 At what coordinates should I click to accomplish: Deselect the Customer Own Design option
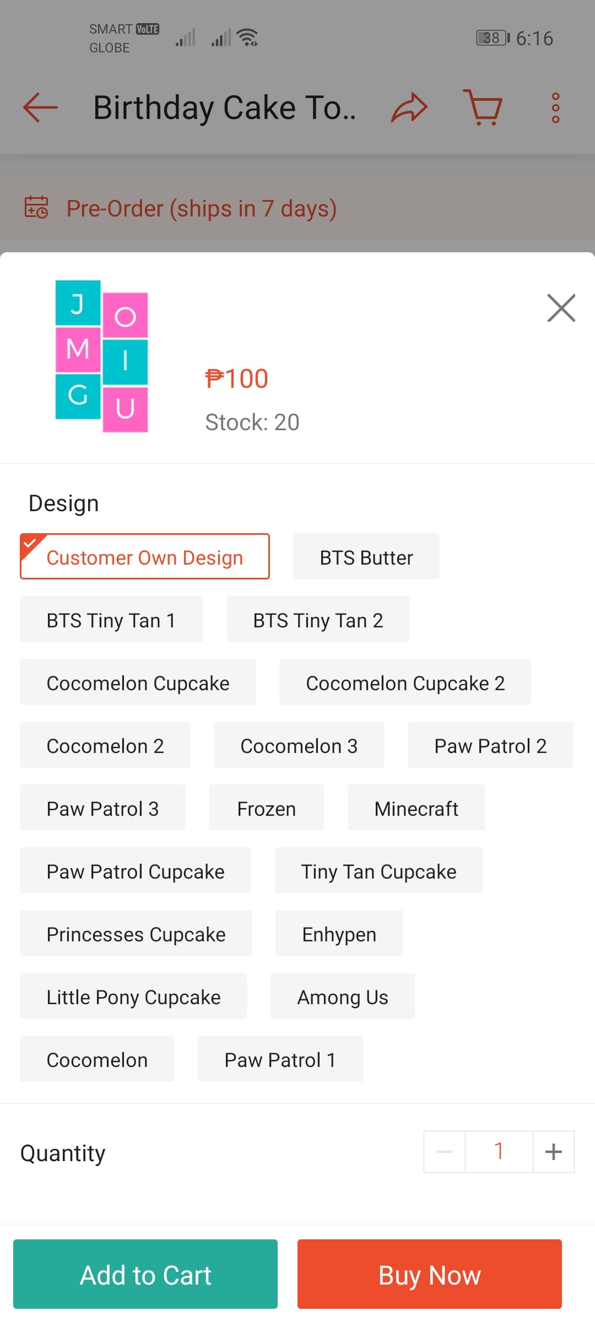(144, 556)
